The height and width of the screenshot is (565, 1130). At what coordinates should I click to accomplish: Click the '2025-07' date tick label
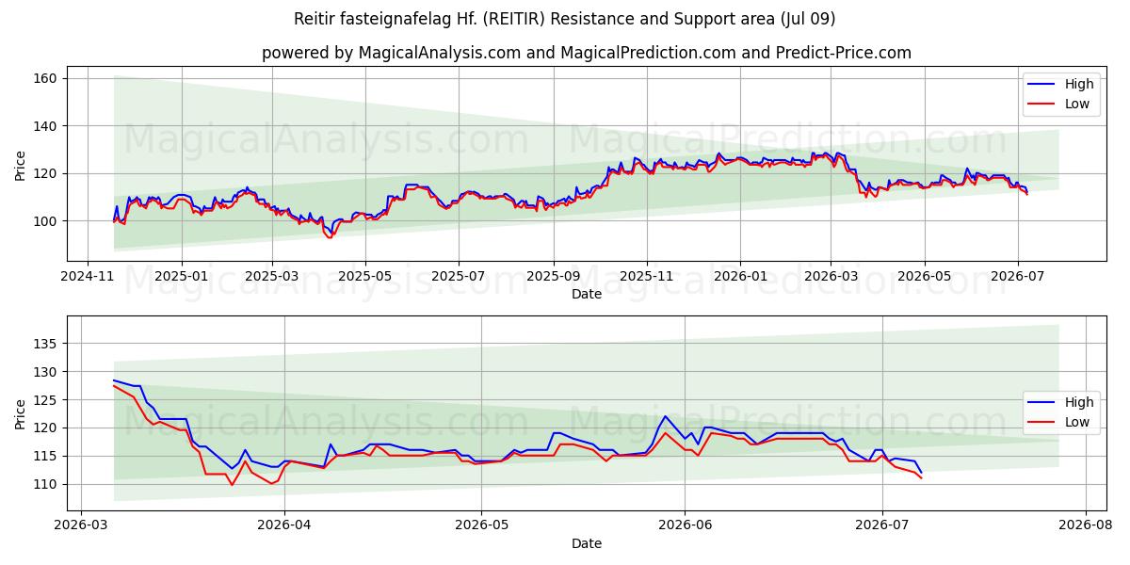click(x=458, y=277)
